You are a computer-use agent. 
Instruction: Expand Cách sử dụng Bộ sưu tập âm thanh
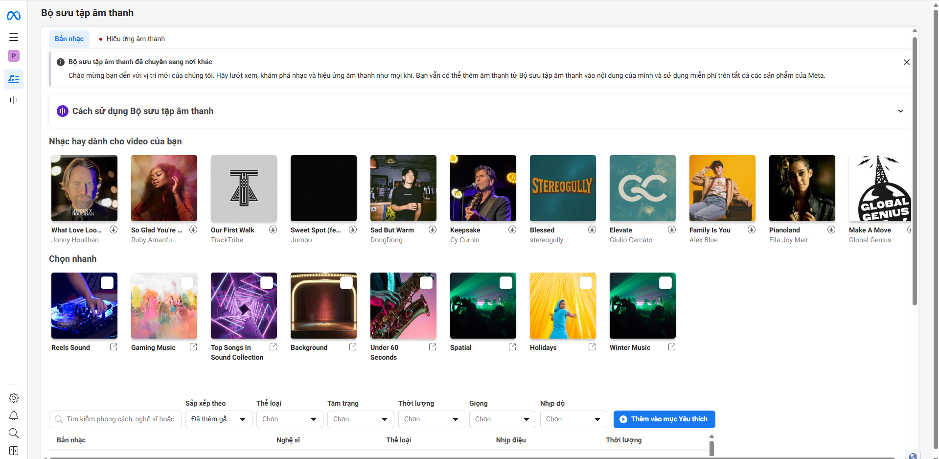[x=900, y=111]
